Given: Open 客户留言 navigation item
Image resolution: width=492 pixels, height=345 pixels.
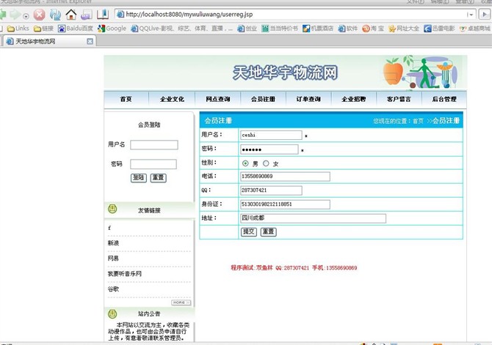Looking at the screenshot, I should pos(399,99).
